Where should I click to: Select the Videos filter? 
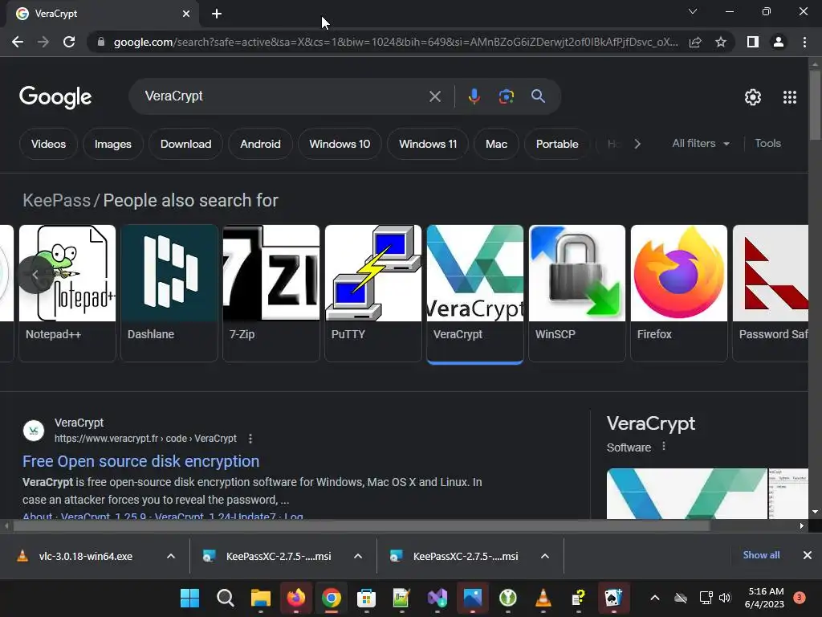pos(48,144)
